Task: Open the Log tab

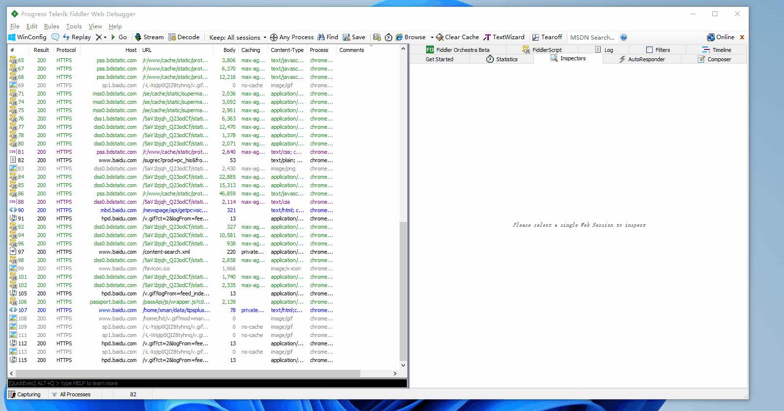Action: click(604, 50)
